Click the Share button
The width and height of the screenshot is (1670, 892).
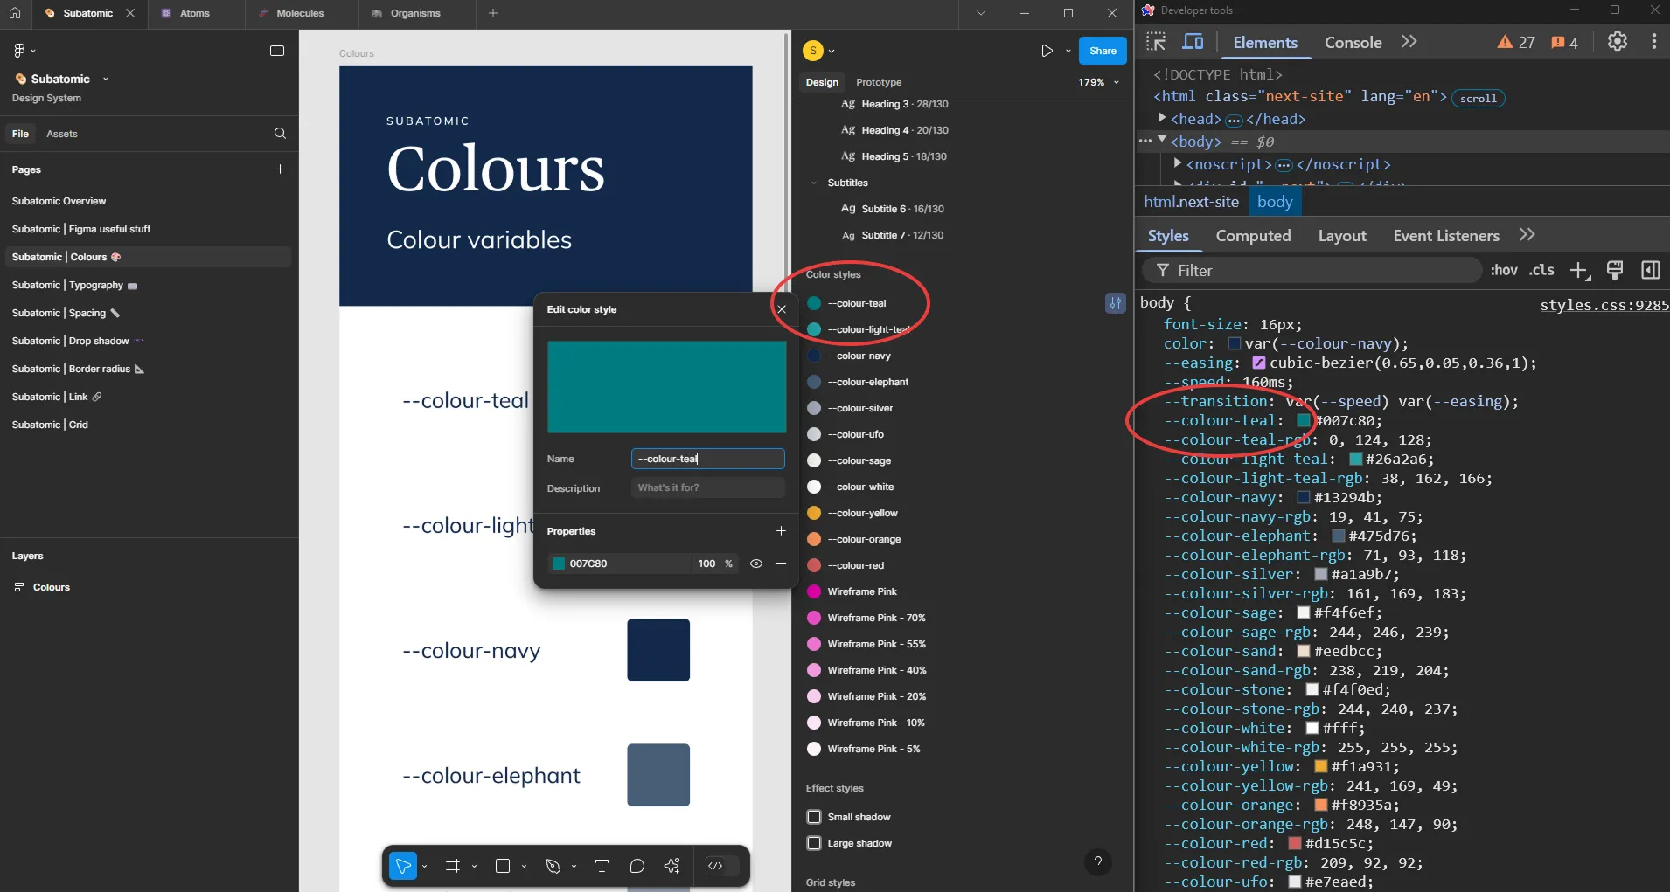(1103, 51)
